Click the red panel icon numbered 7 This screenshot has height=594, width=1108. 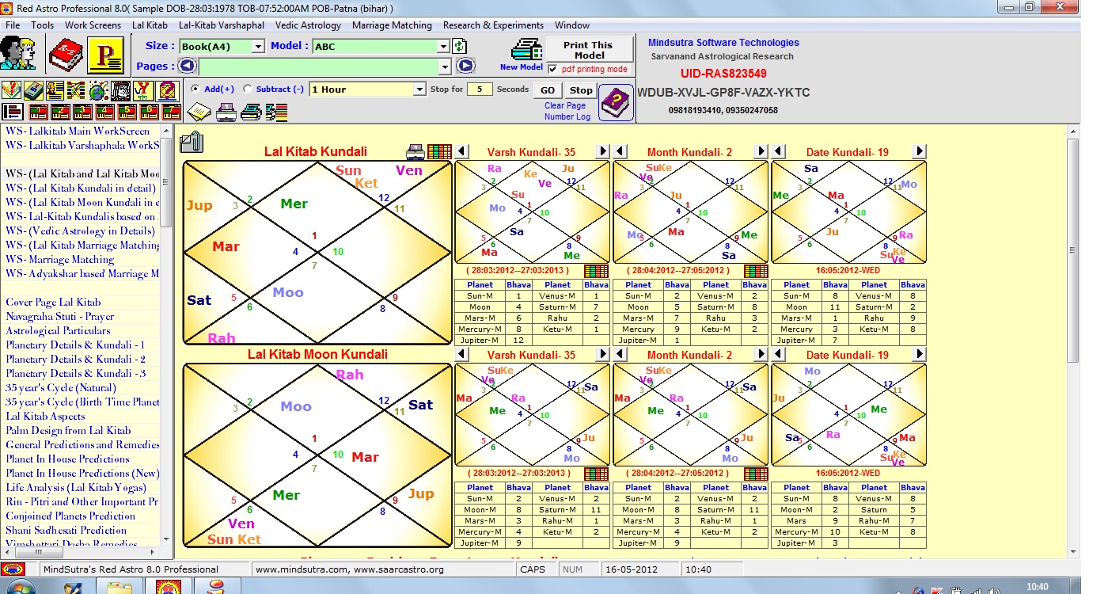(171, 112)
